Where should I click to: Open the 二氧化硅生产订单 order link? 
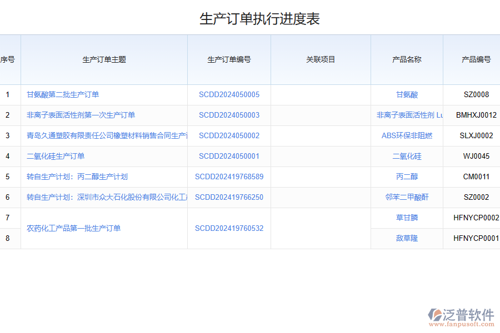coord(56,157)
